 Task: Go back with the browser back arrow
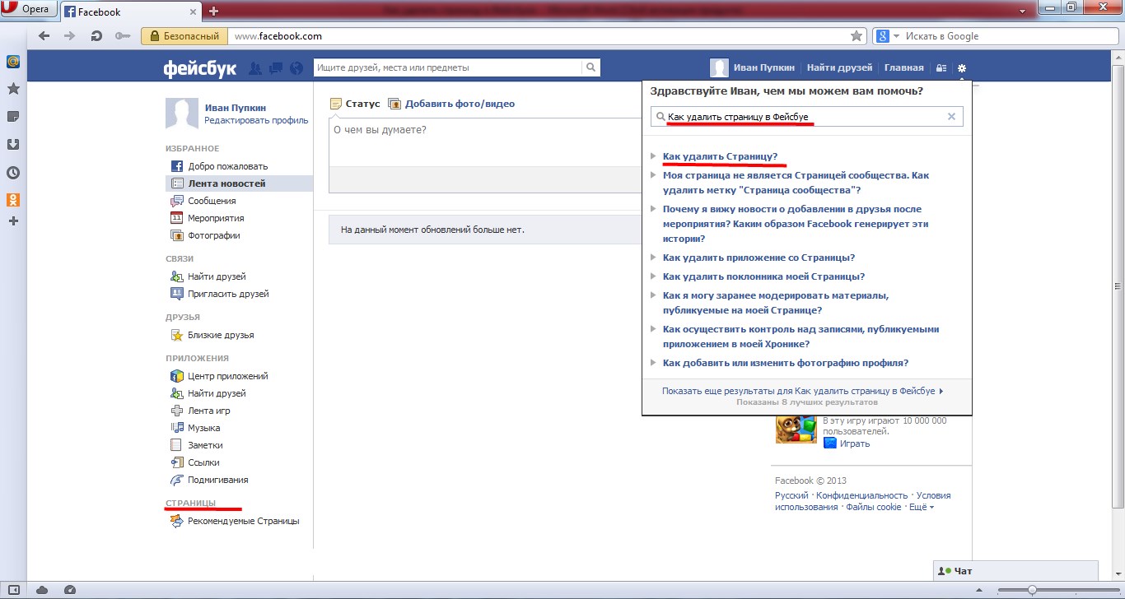pos(44,36)
